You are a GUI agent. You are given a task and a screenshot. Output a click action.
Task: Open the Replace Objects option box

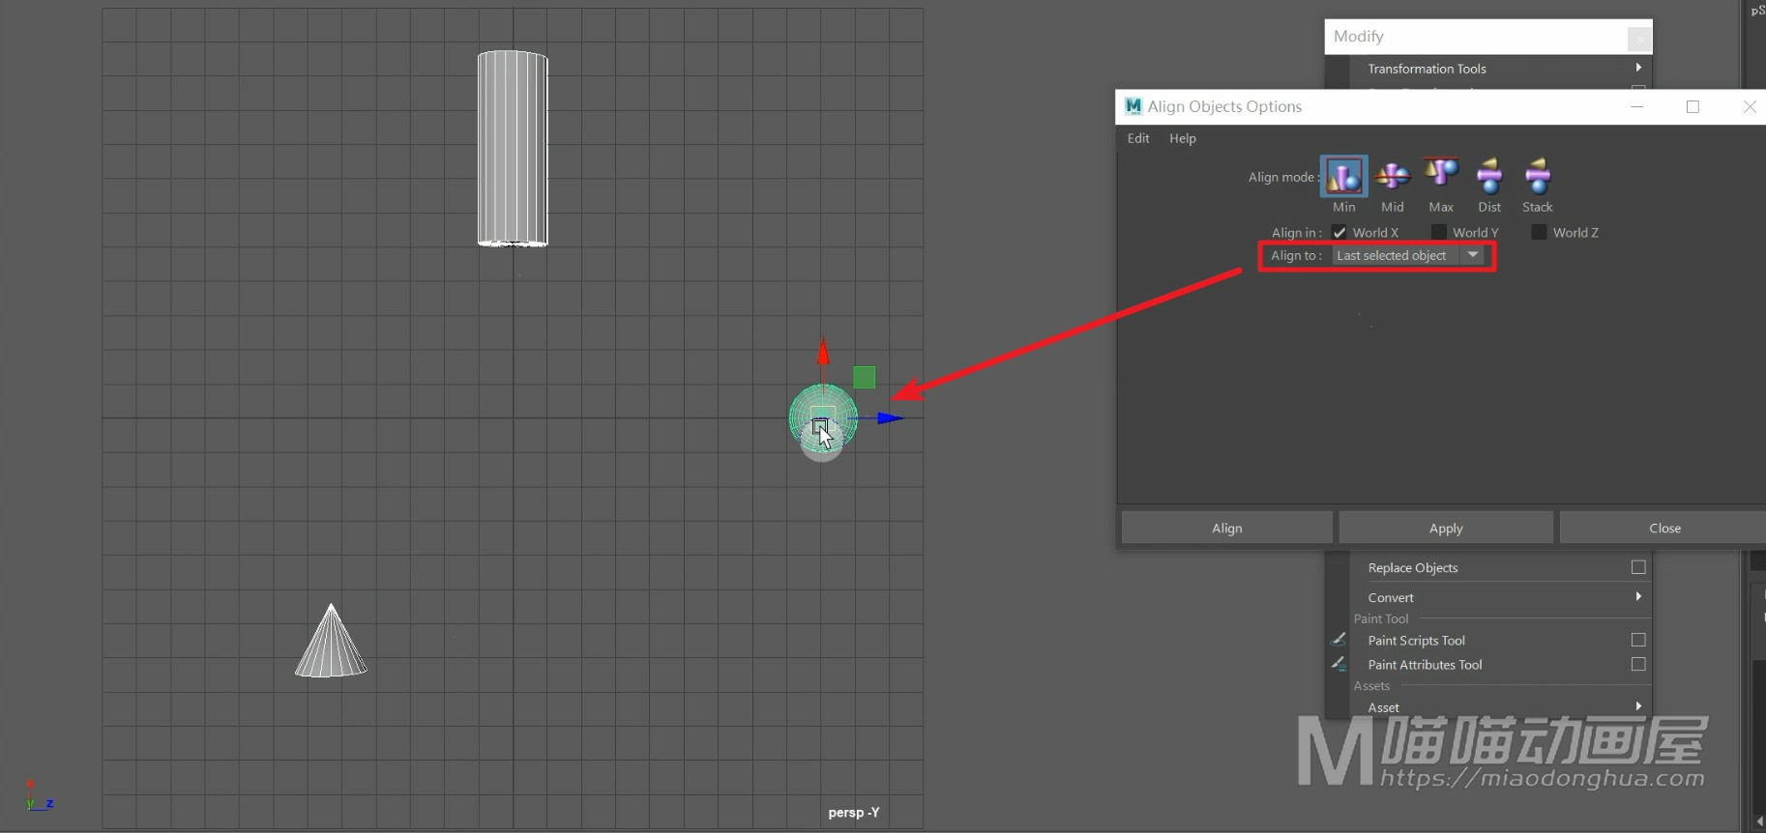[x=1638, y=567]
